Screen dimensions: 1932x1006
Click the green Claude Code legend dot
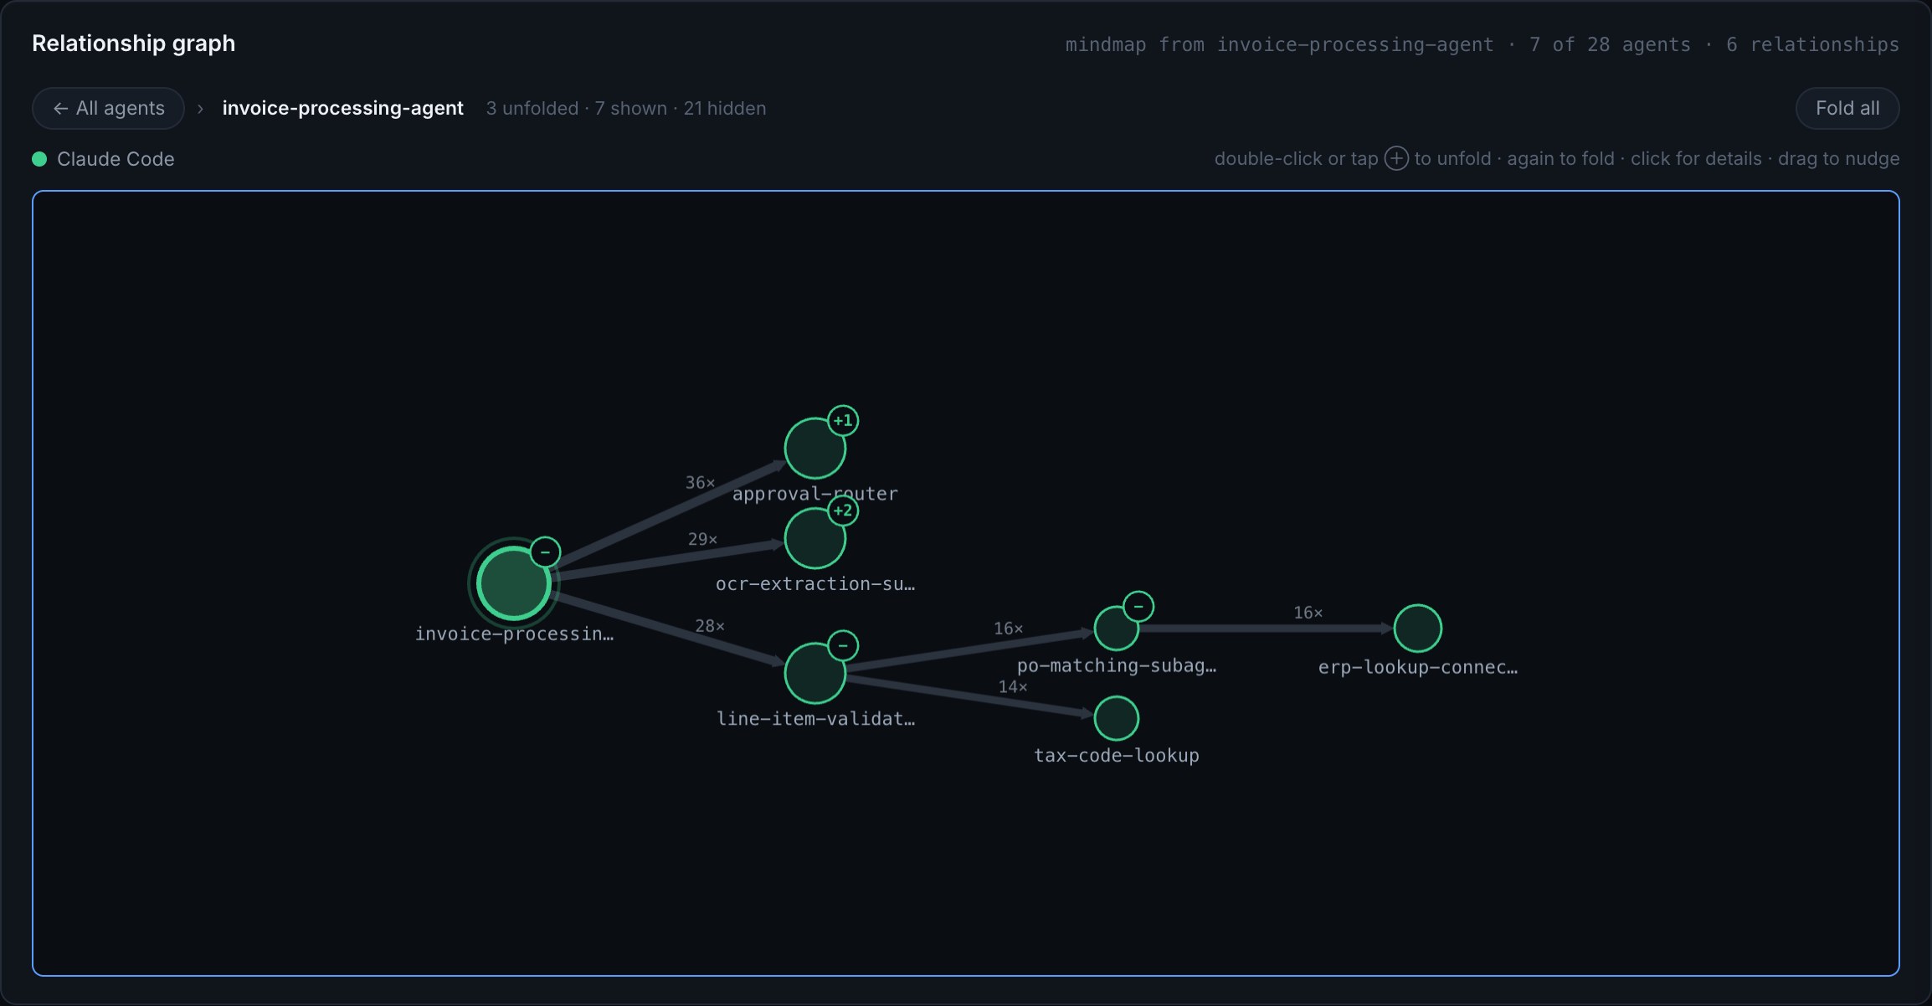(39, 159)
